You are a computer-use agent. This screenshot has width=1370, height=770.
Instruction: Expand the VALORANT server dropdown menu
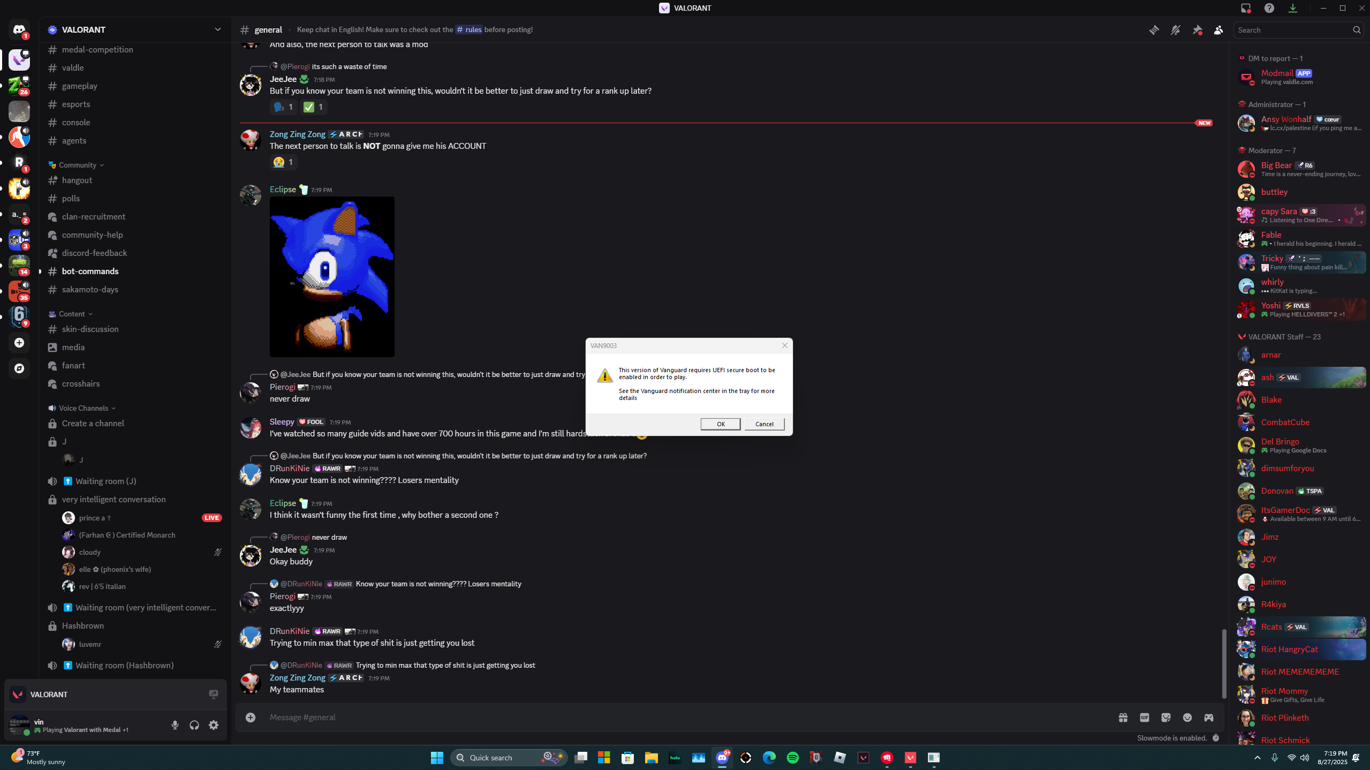[x=217, y=29]
